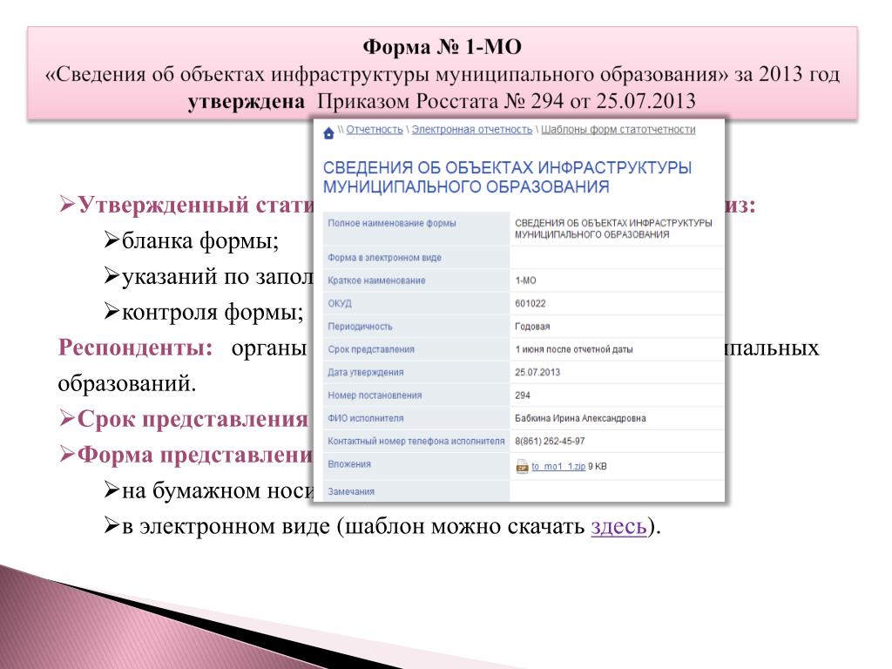Click the OKUD value '601022'
Image resolution: width=892 pixels, height=669 pixels.
coord(530,303)
